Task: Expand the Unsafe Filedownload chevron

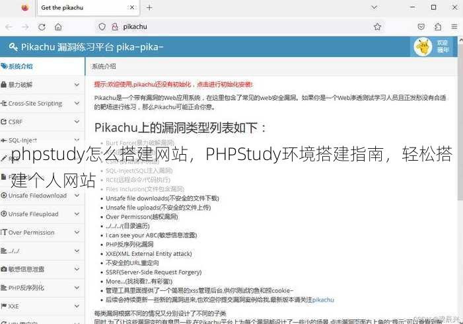Action: point(77,196)
